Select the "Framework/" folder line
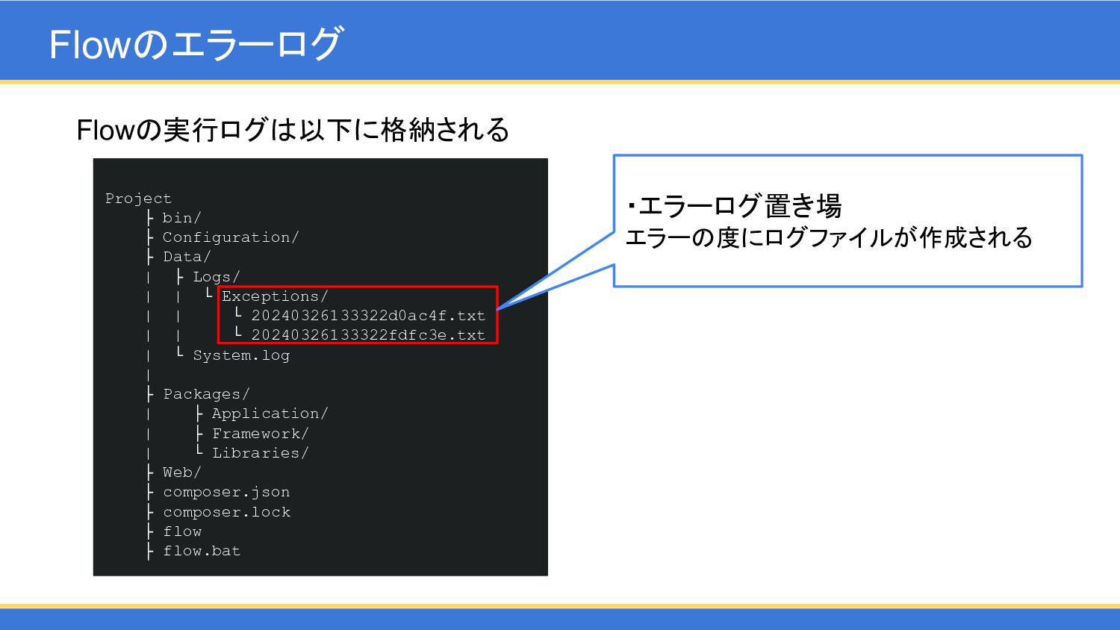The width and height of the screenshot is (1120, 630). point(261,434)
